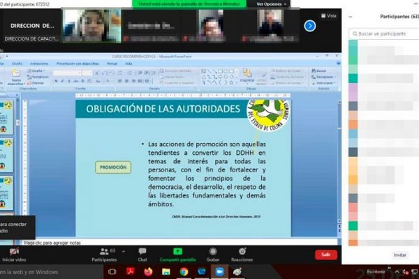
Task: Click the green PROMOCIÓN box on slide
Action: pyautogui.click(x=112, y=167)
